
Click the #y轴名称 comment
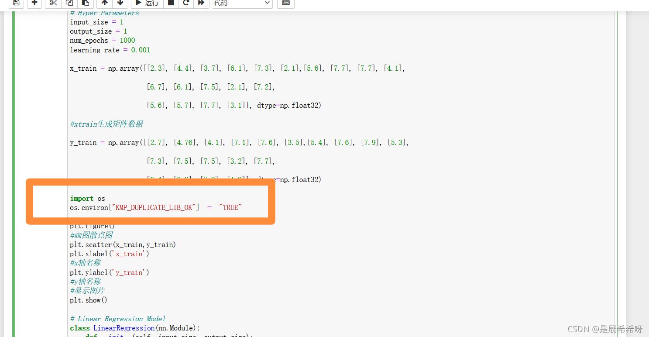[86, 282]
